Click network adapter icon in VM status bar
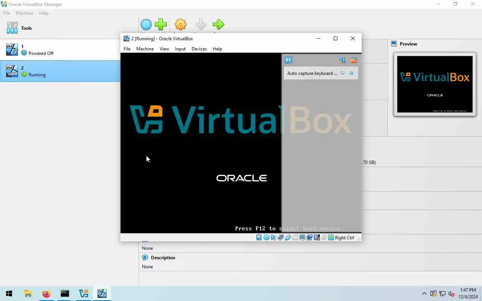482x301 pixels. point(281,237)
